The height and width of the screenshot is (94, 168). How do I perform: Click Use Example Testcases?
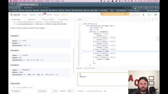tap(94, 91)
